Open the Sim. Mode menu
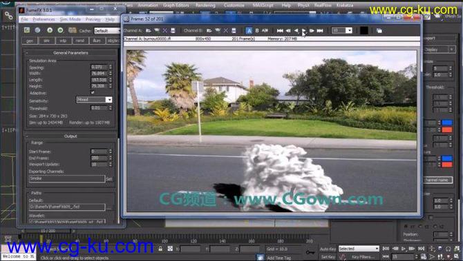The image size is (463, 261). point(70,19)
